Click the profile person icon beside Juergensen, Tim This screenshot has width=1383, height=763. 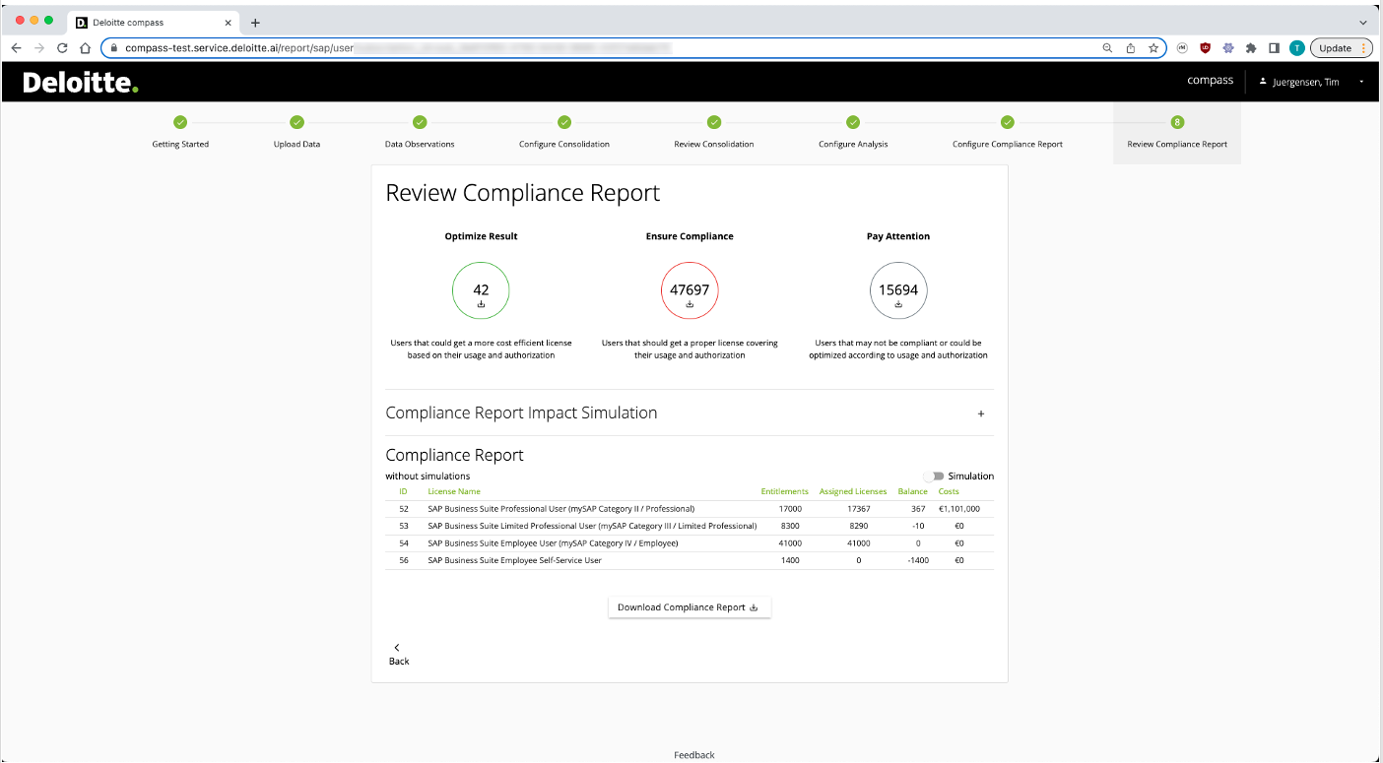pos(1262,82)
